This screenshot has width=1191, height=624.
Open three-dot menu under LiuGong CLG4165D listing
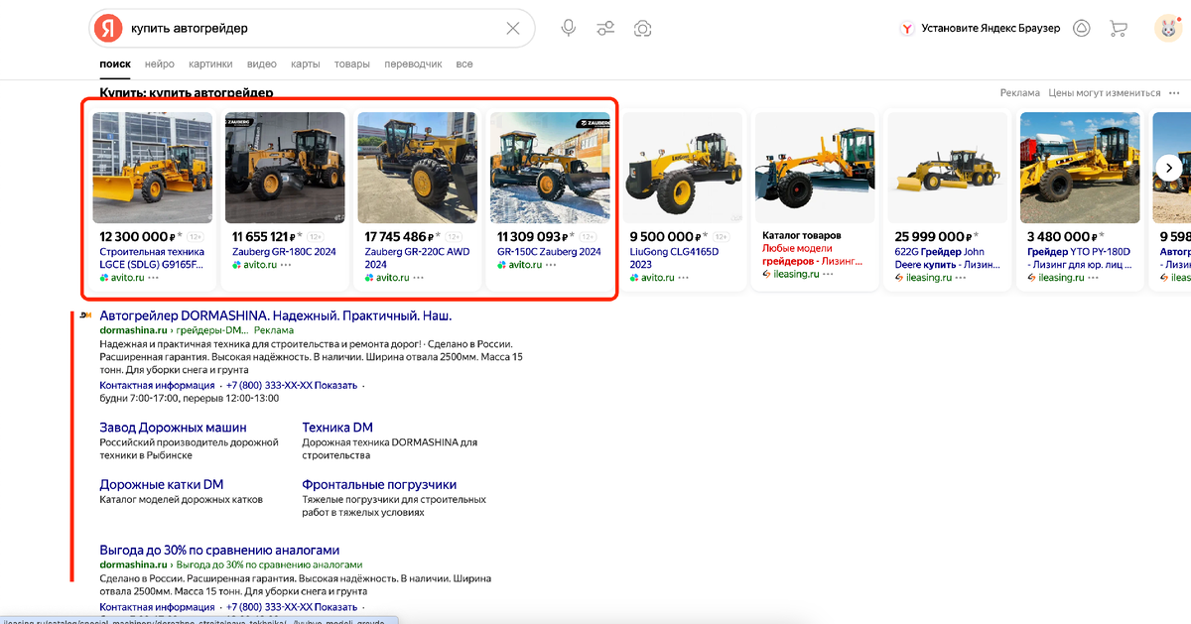tap(683, 278)
